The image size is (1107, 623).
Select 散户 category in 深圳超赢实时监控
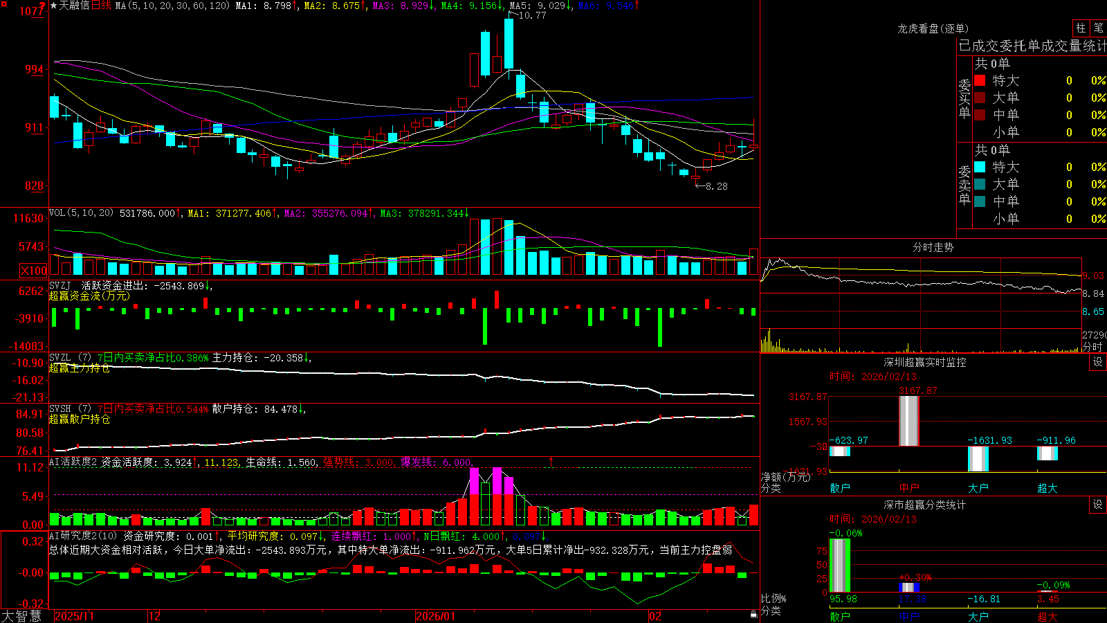(840, 488)
